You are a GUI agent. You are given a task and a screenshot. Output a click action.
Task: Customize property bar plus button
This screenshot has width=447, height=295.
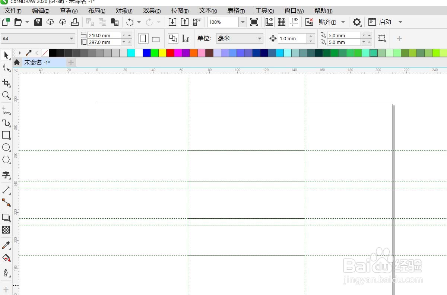[399, 38]
